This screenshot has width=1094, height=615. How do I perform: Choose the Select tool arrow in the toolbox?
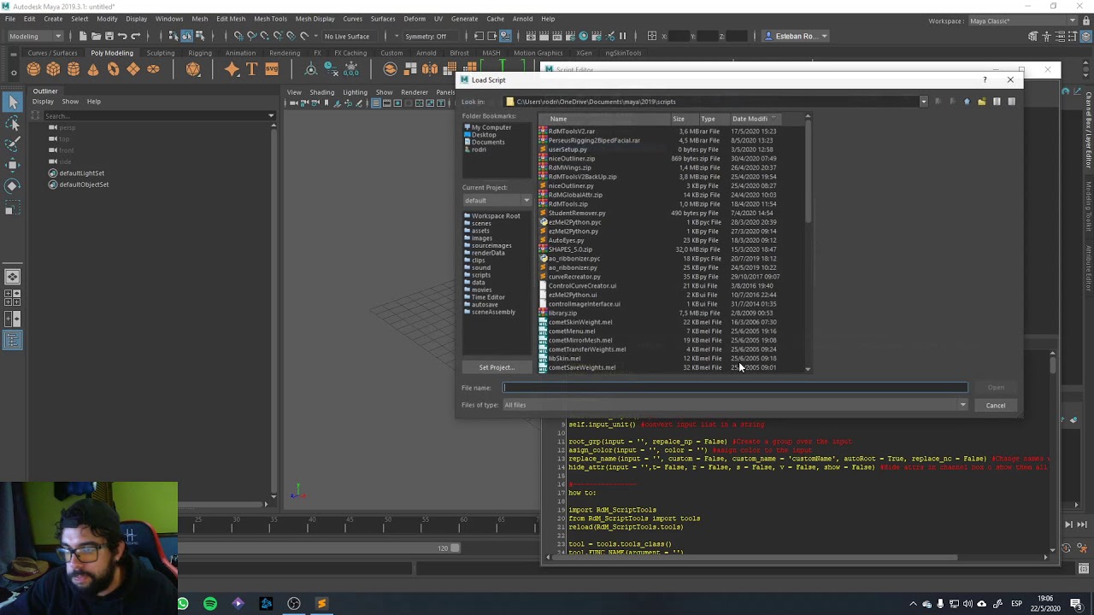tap(12, 102)
